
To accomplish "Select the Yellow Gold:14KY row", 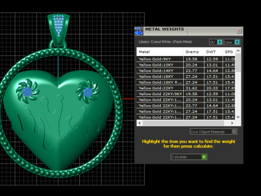I will [x=186, y=71].
